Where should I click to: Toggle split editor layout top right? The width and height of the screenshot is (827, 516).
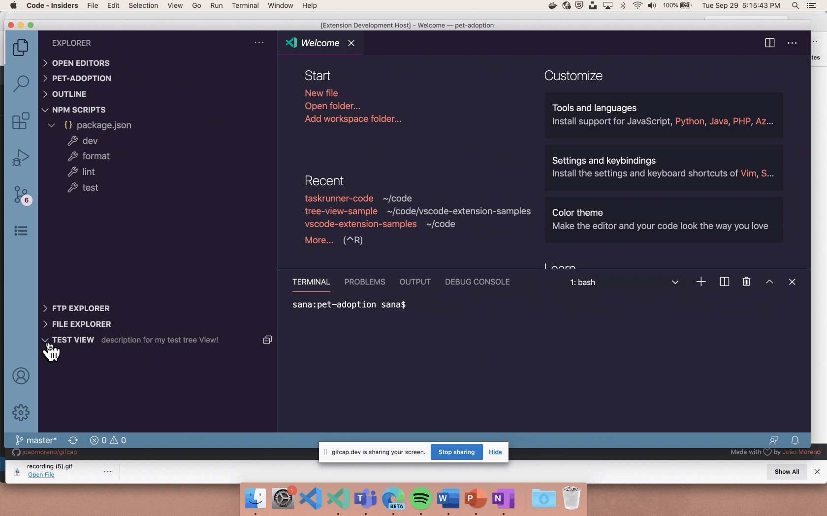click(x=769, y=43)
